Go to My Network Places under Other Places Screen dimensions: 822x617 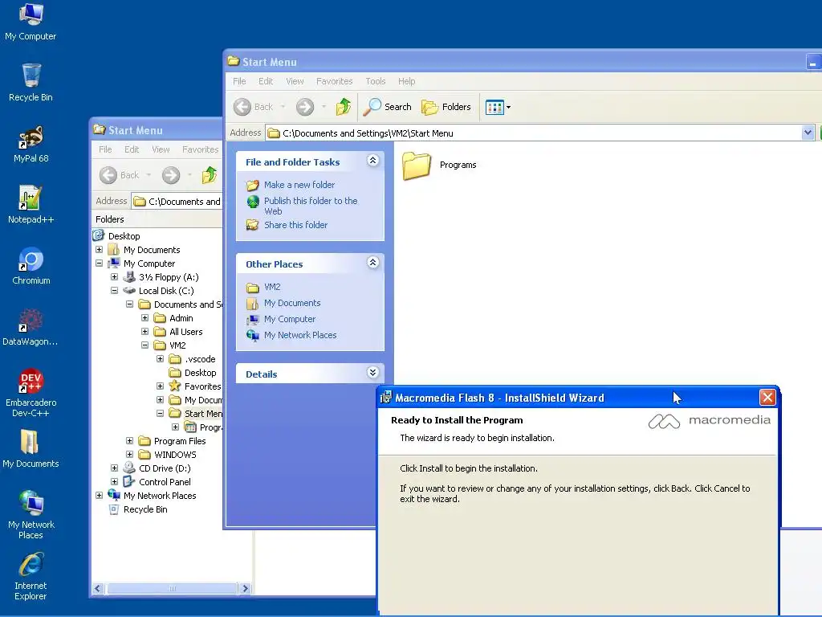coord(300,335)
